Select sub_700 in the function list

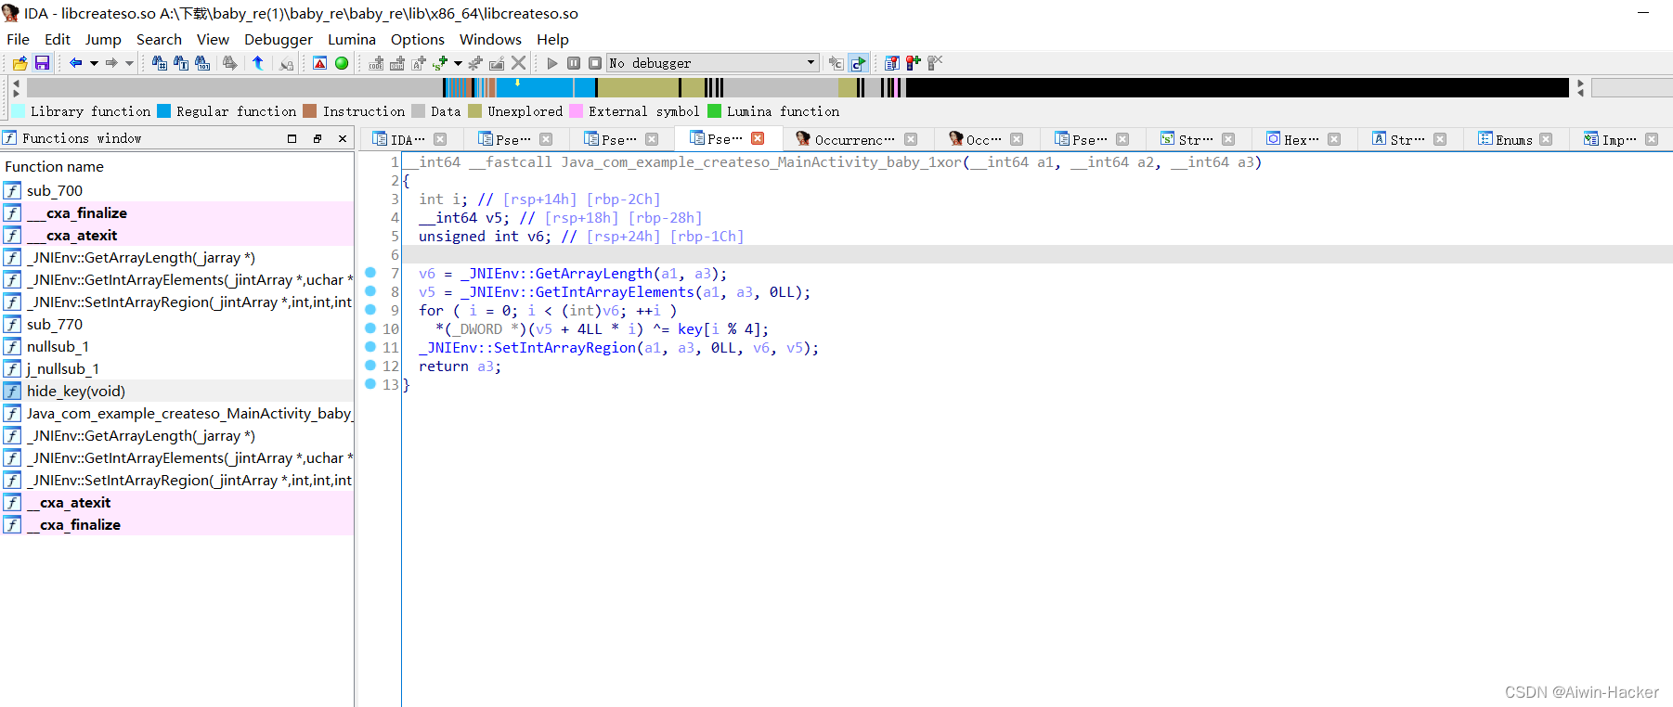(176, 190)
